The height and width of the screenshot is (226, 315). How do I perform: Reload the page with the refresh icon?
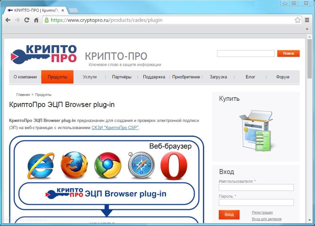[27, 20]
